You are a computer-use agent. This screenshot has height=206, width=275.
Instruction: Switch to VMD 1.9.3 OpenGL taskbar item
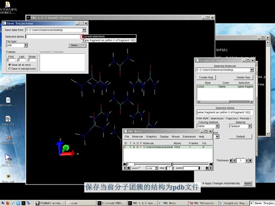pos(142,203)
